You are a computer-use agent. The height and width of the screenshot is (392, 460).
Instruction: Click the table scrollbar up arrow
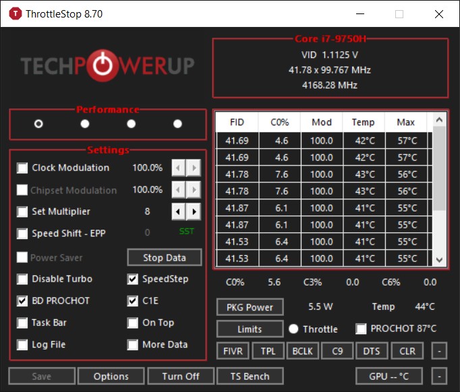pyautogui.click(x=439, y=119)
